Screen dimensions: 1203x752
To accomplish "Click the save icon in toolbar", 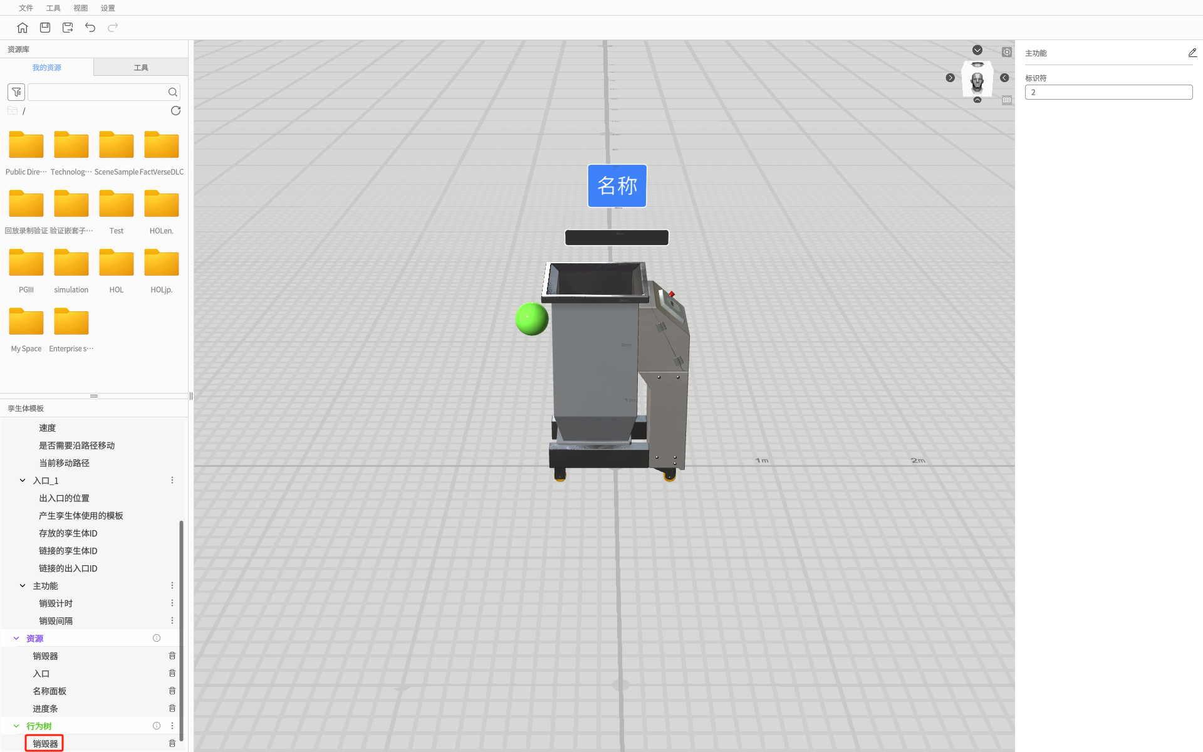I will point(45,28).
